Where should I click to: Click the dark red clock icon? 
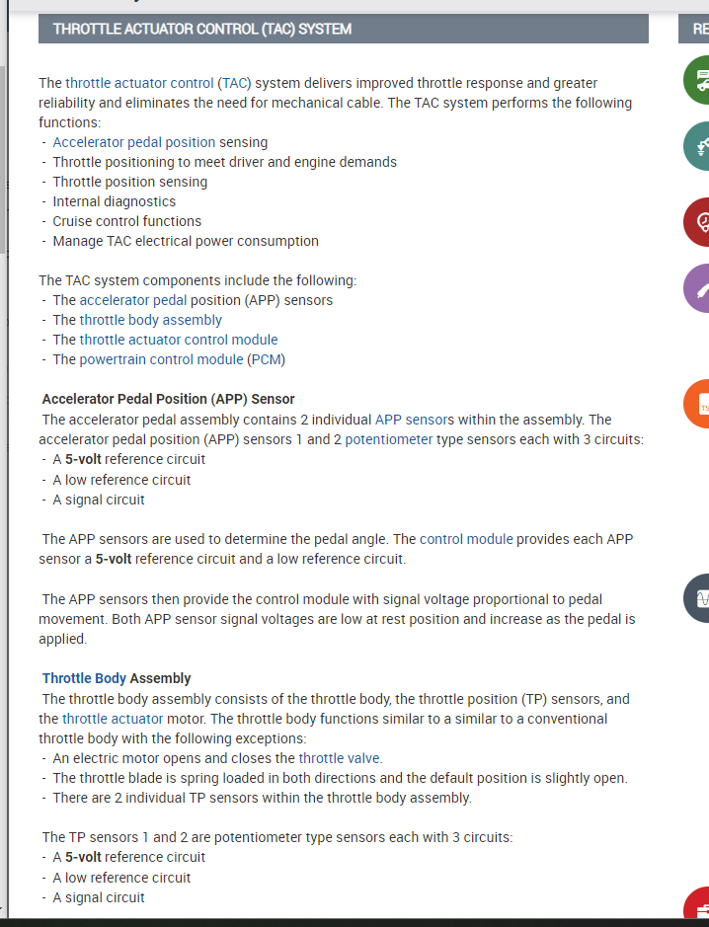[698, 222]
